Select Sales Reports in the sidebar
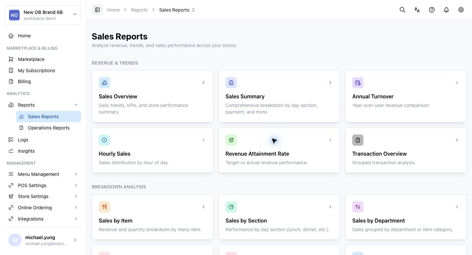This screenshot has height=255, width=472. pyautogui.click(x=49, y=117)
